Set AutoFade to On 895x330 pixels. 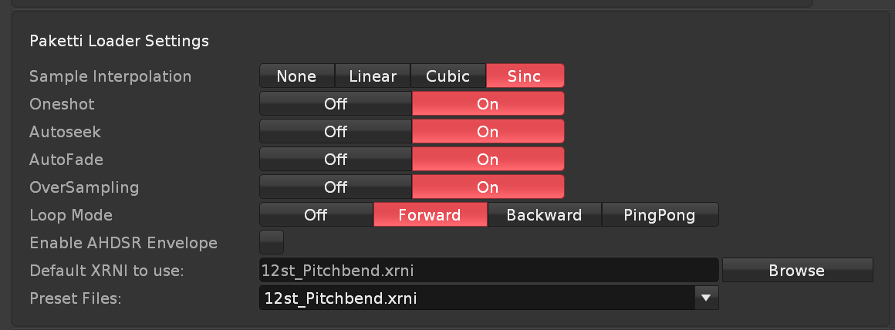coord(488,160)
